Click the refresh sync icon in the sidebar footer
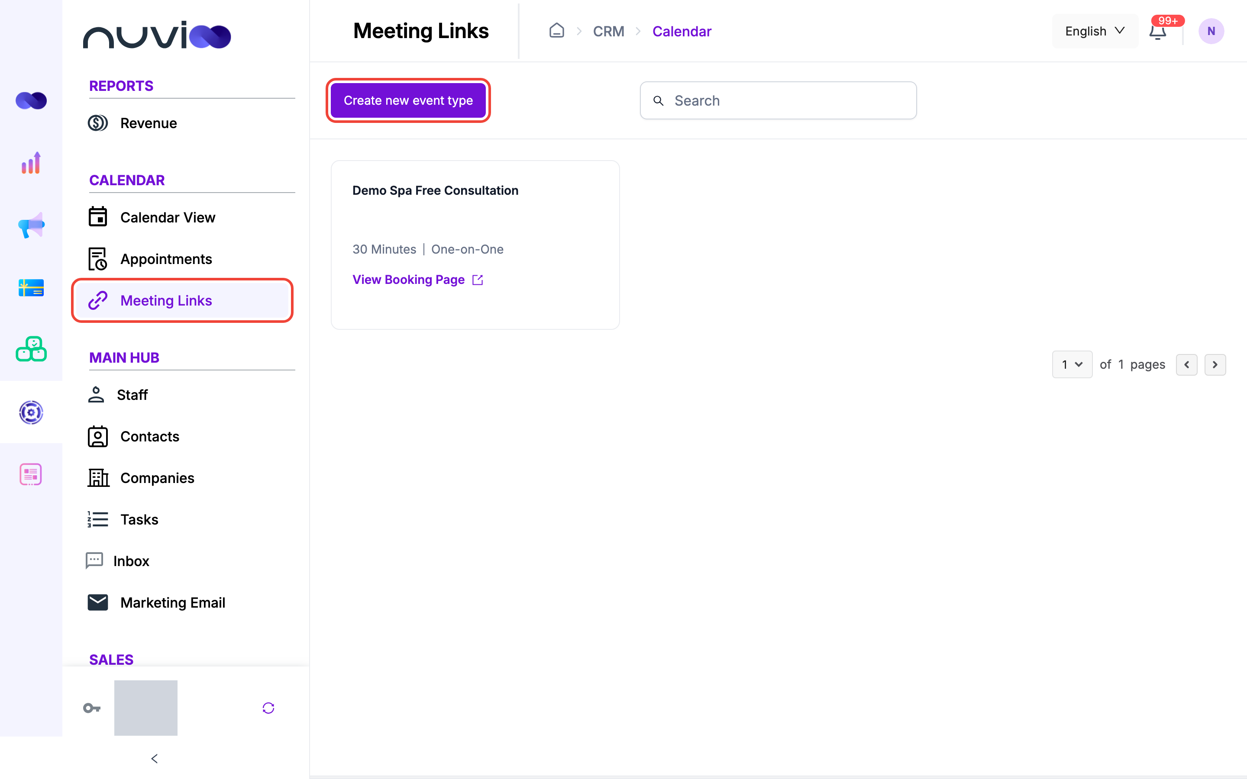This screenshot has width=1247, height=779. [x=268, y=708]
